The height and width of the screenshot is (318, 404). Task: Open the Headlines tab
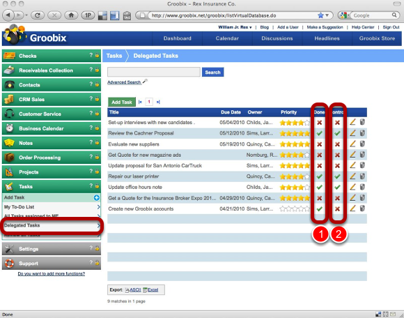[x=327, y=38]
